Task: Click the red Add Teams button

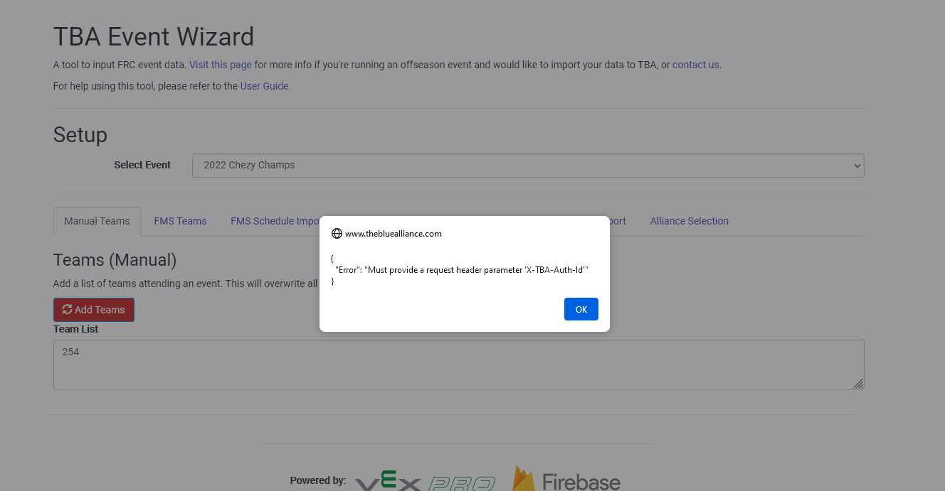Action: 93,309
